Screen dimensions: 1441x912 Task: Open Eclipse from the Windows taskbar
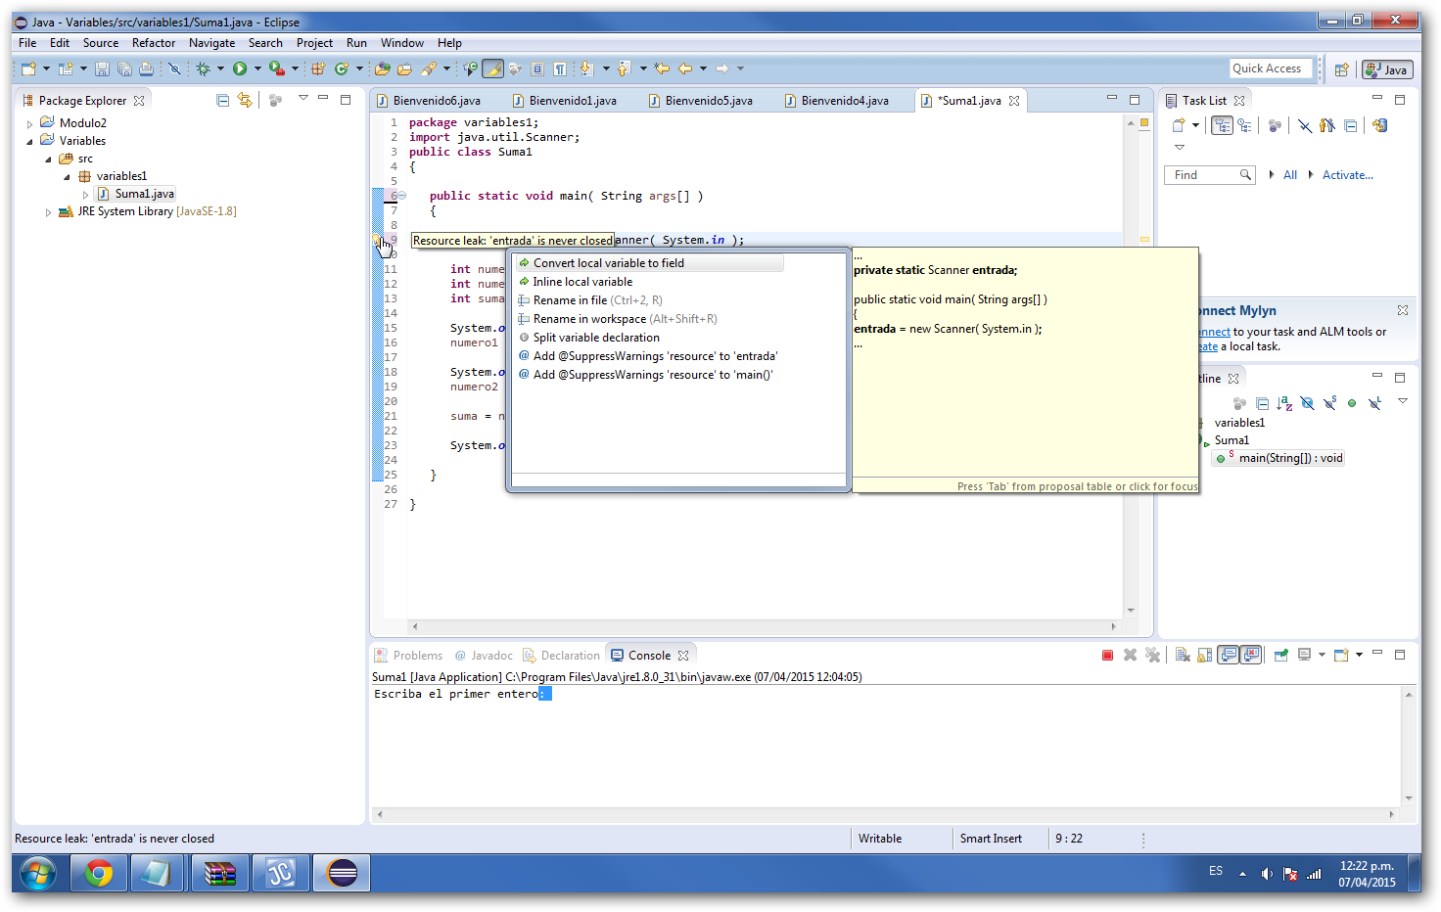(x=343, y=873)
